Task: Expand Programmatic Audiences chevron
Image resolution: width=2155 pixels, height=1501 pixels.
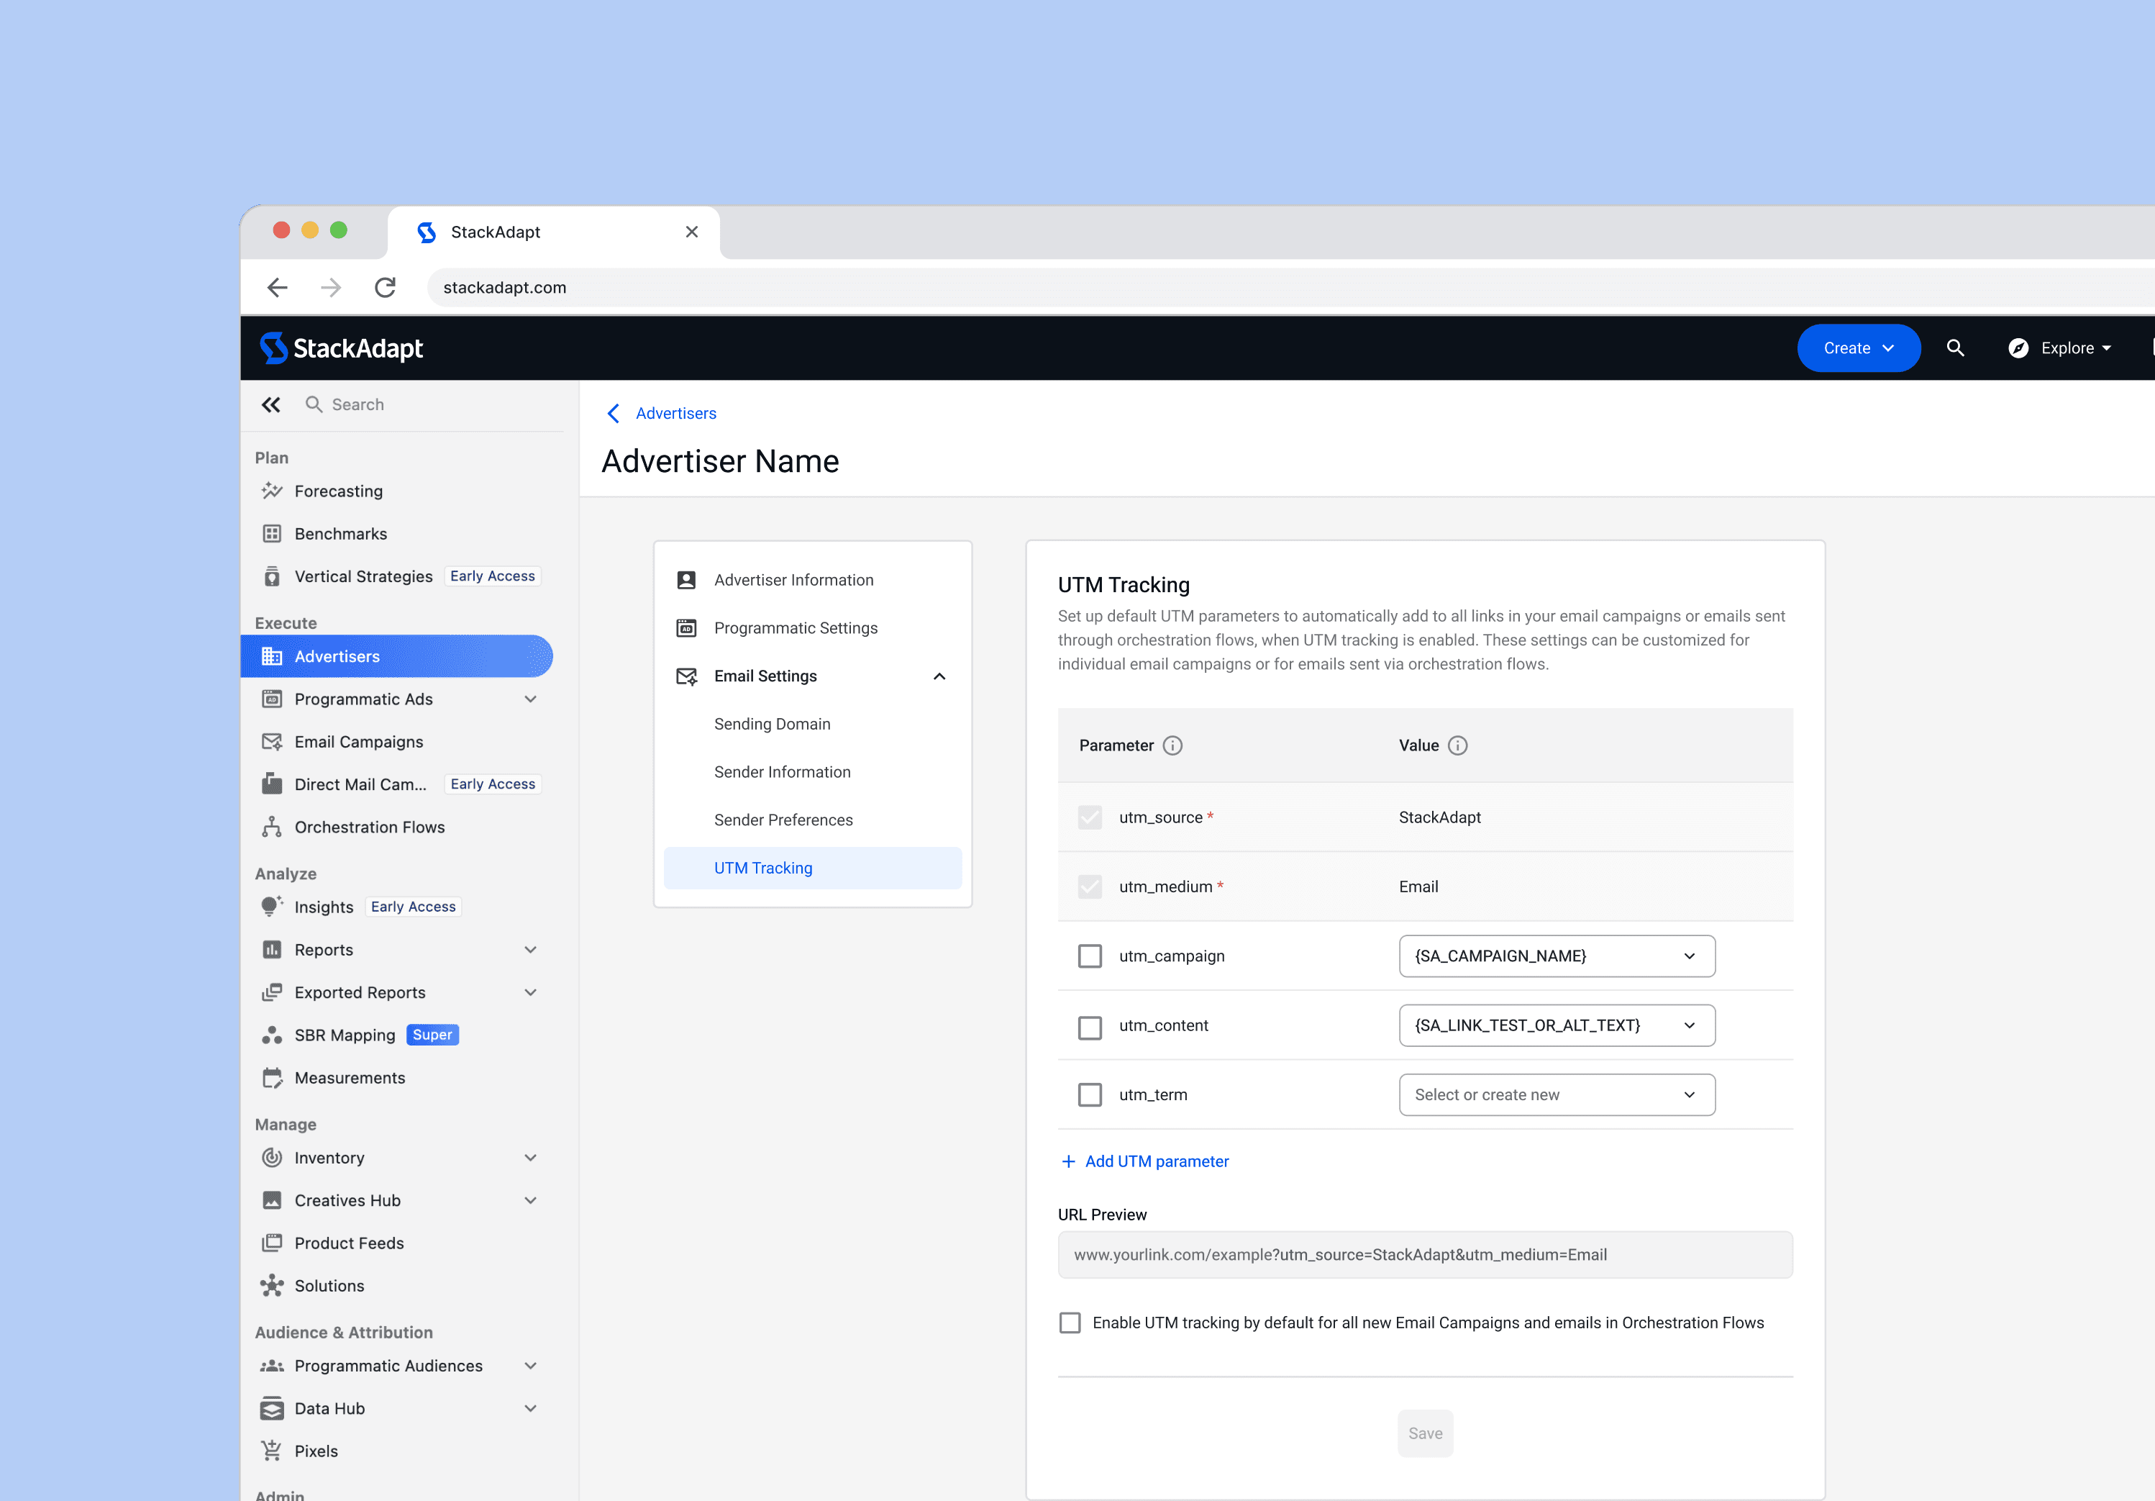Action: click(530, 1366)
